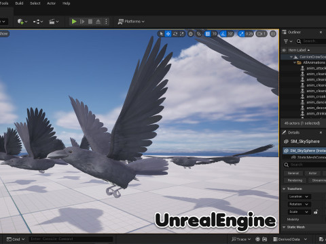Screen dimensions: 326x244
Task: Select SM_SkySphere (Instance) component row
Action: pyautogui.click(x=304, y=150)
